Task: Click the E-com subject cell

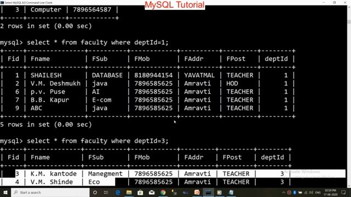Action: (x=101, y=100)
